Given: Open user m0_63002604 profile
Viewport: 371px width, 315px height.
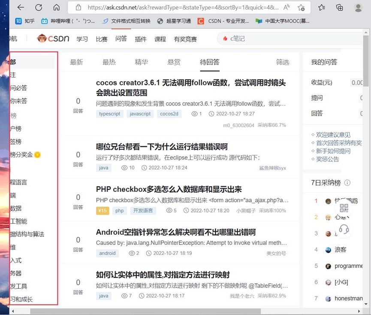Looking at the screenshot, I should 238,125.
